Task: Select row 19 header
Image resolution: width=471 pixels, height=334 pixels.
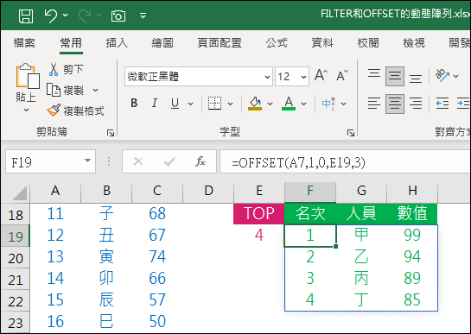Action: point(16,236)
